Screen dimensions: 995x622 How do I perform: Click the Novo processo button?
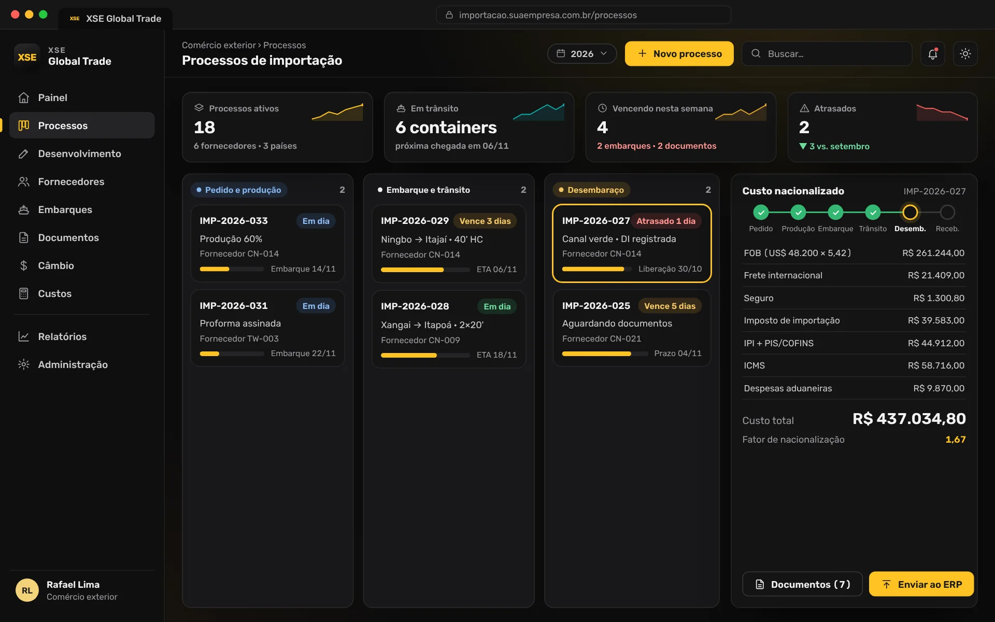pyautogui.click(x=679, y=54)
